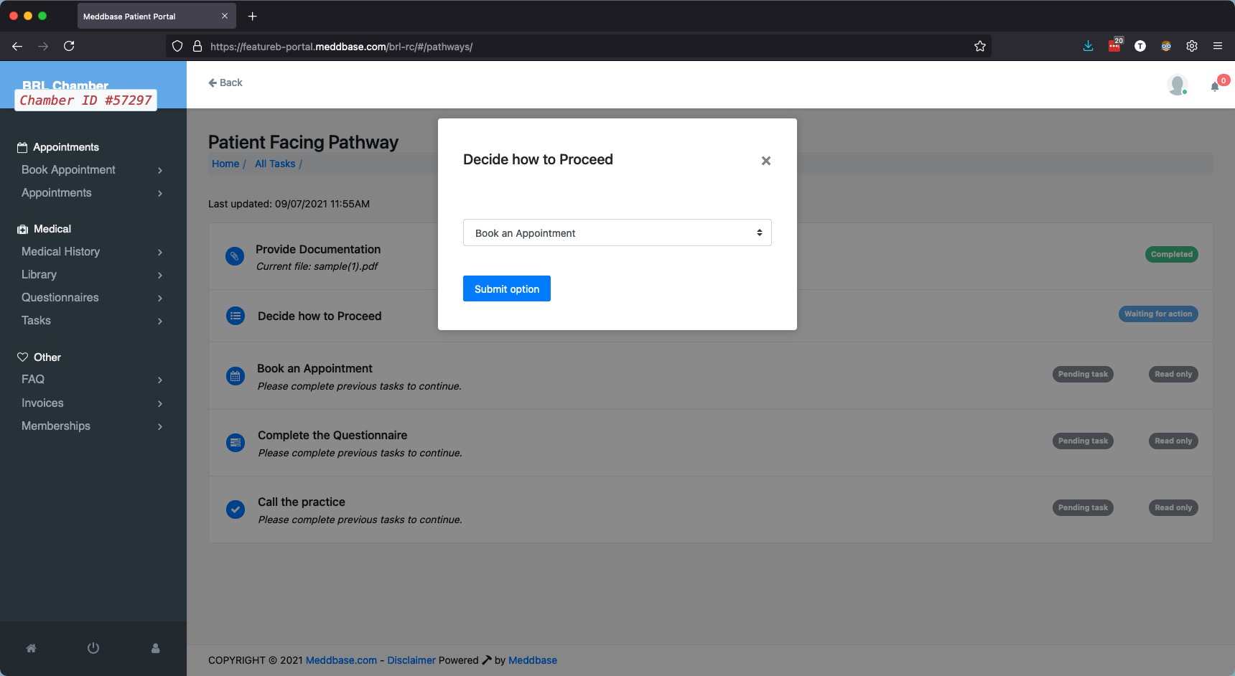Open the browser downloads icon

1089,46
